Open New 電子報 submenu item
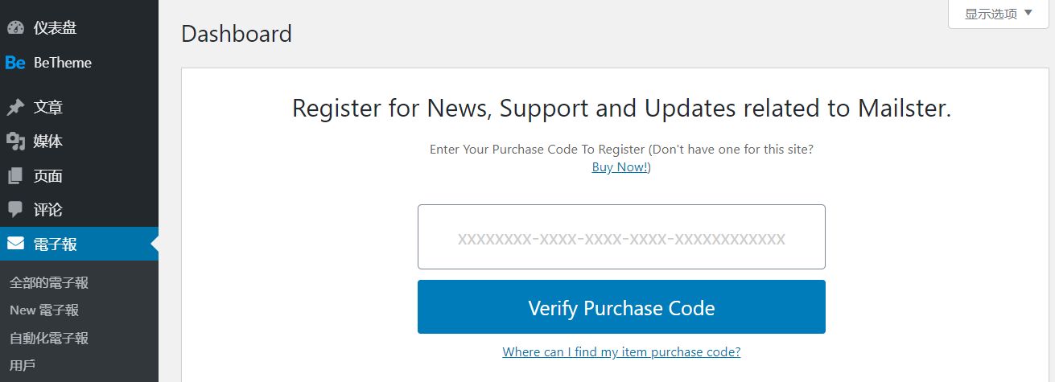 (44, 310)
